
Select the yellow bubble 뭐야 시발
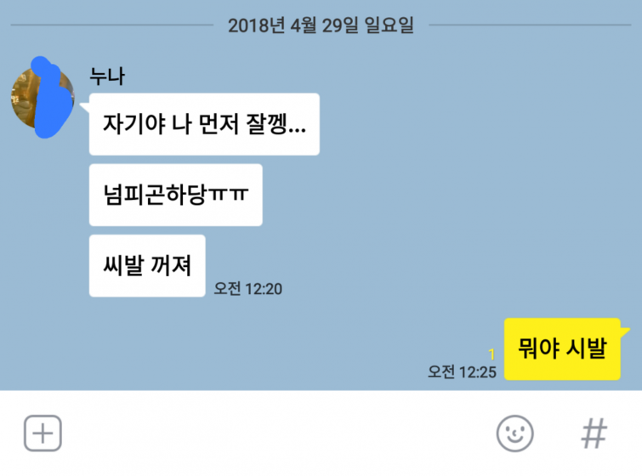pyautogui.click(x=562, y=348)
